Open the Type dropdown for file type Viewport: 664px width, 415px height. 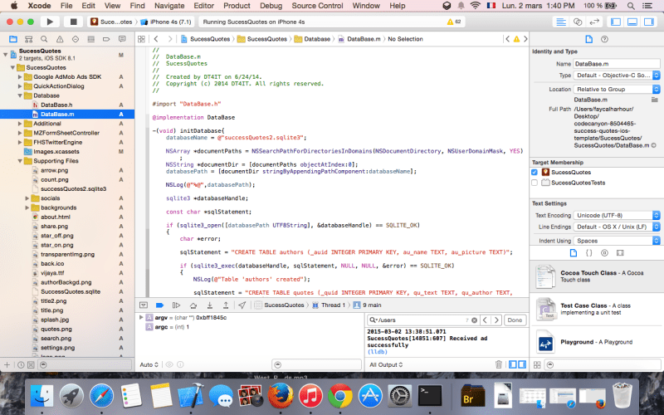point(617,76)
